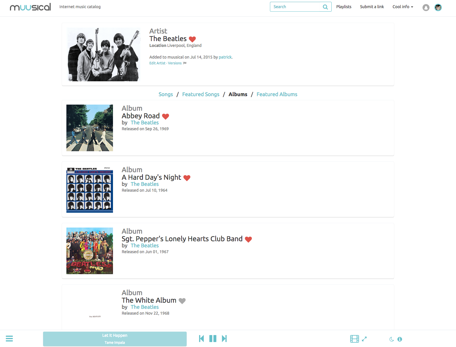This screenshot has height=347, width=456.
Task: Open the notifications bell icon
Action: point(426,8)
